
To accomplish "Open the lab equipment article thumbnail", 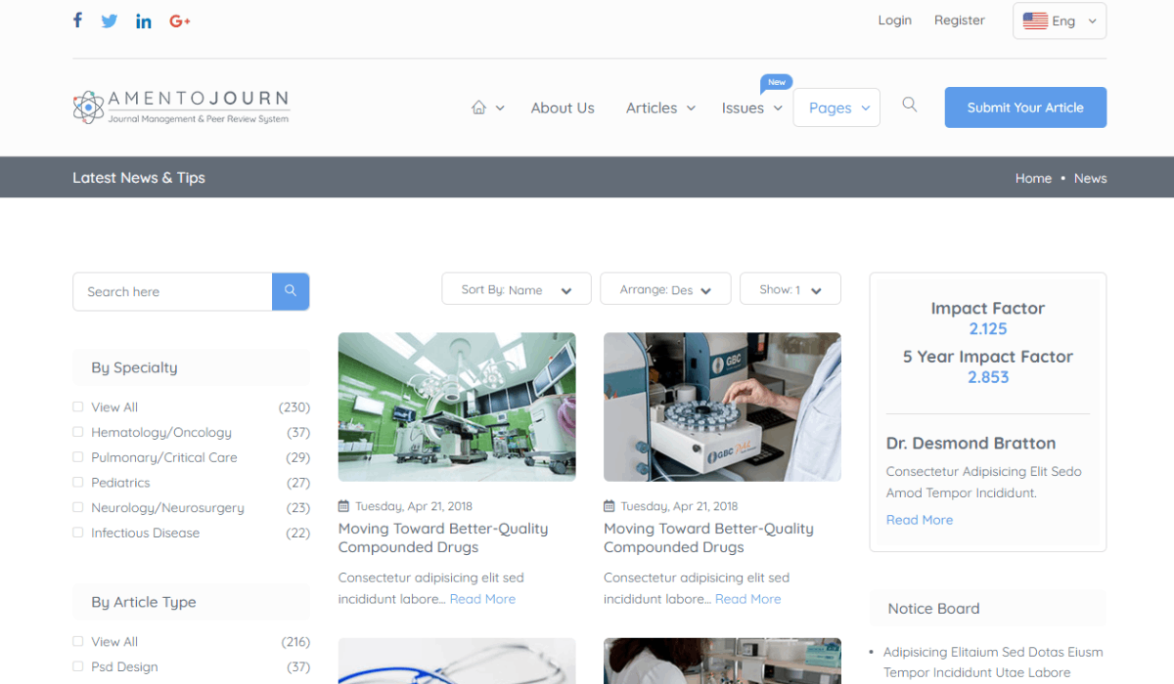I will [x=722, y=406].
